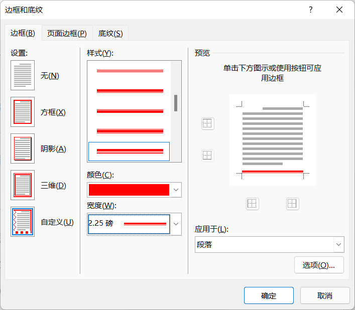
Task: Expand the 宽度(W) width dropdown arrow
Action: click(x=176, y=224)
